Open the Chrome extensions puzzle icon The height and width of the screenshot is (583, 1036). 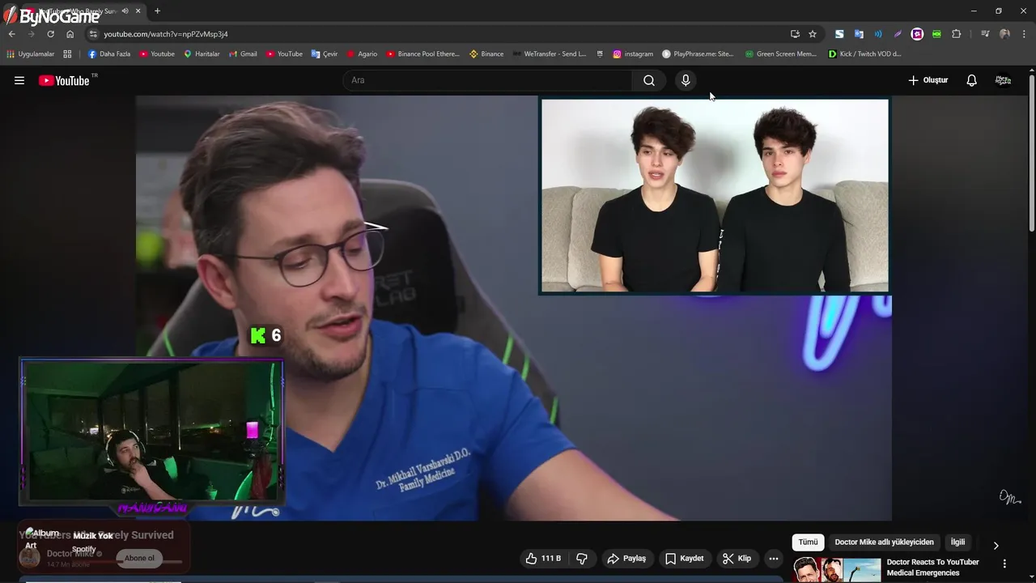click(x=956, y=34)
